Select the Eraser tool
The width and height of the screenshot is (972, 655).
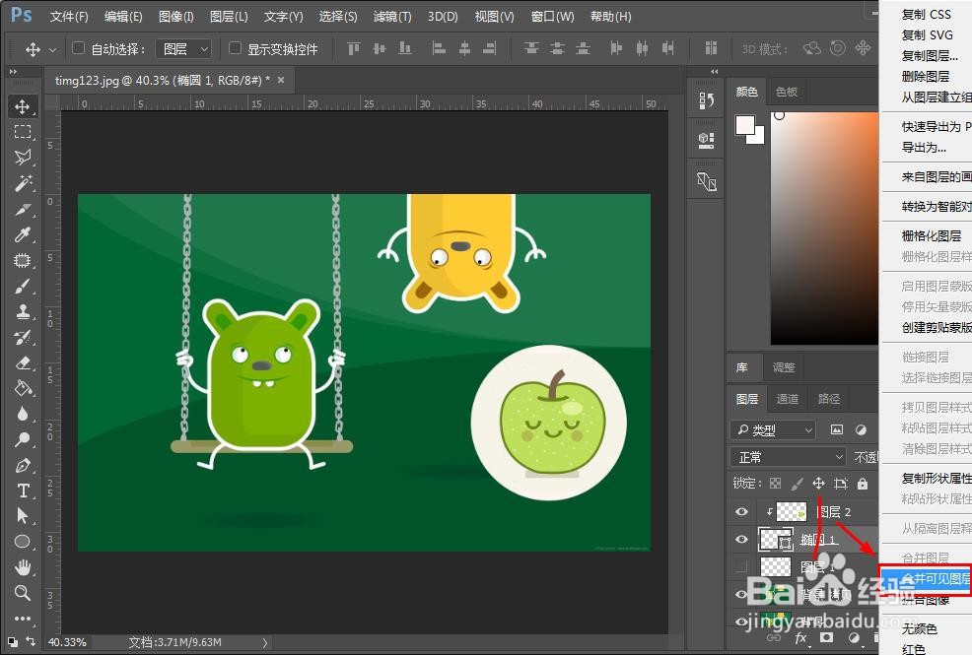(x=23, y=362)
